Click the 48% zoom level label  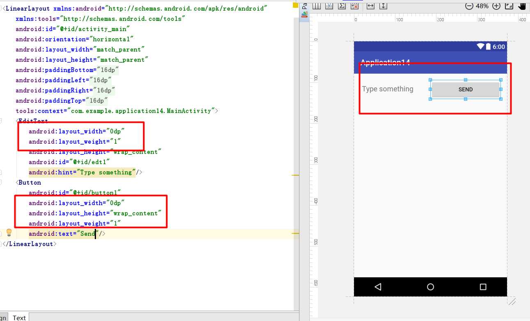coord(483,6)
